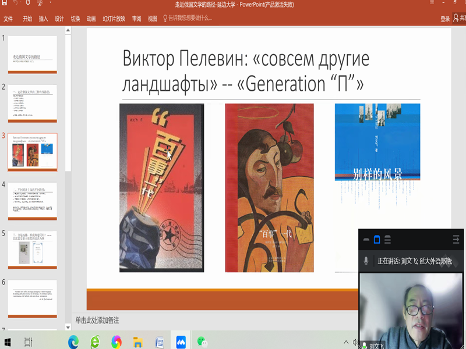Open Internet Explorer from the taskbar
The image size is (466, 349).
coord(95,342)
